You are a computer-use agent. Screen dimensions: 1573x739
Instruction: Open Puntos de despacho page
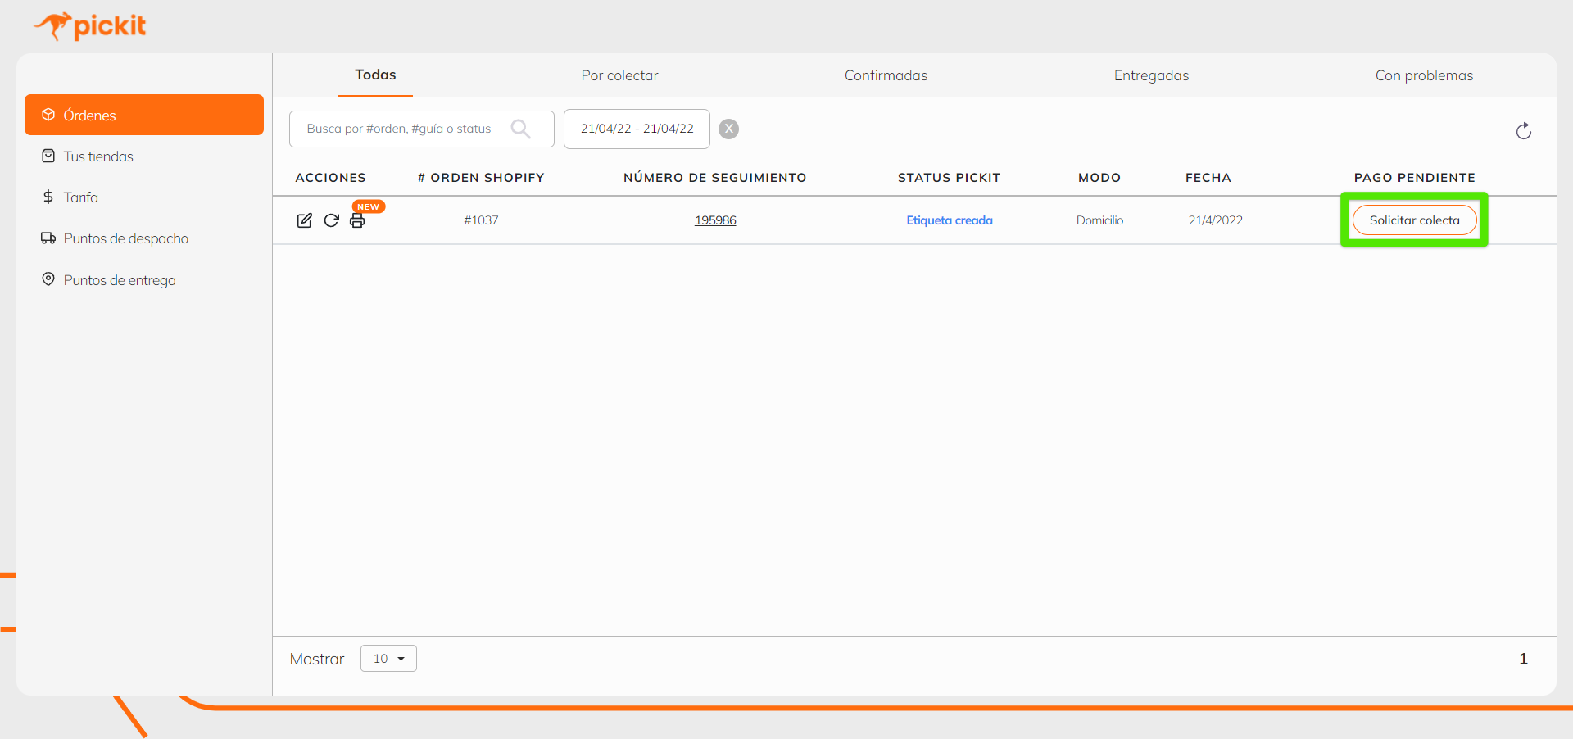click(x=125, y=238)
